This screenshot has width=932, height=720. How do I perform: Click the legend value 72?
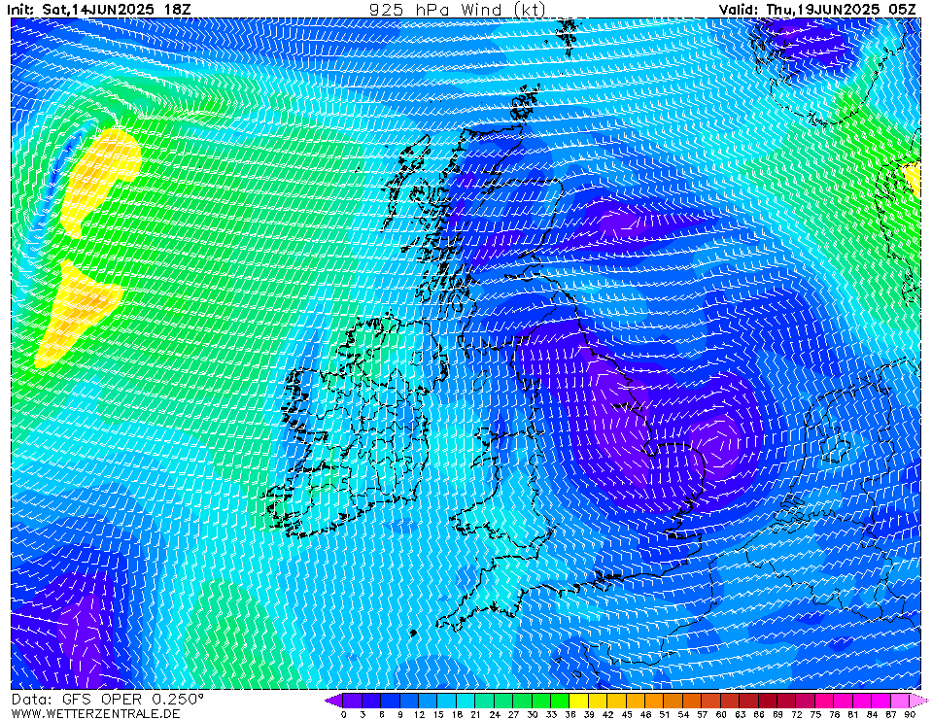(797, 714)
